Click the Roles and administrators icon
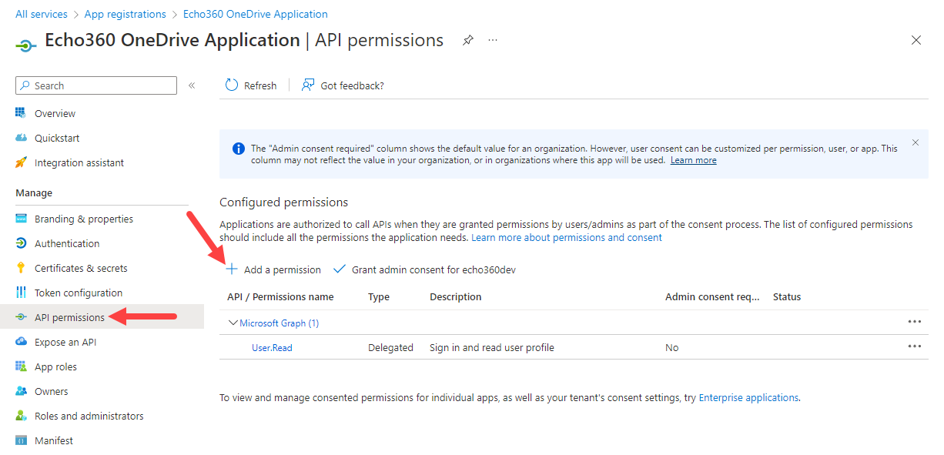 (21, 416)
